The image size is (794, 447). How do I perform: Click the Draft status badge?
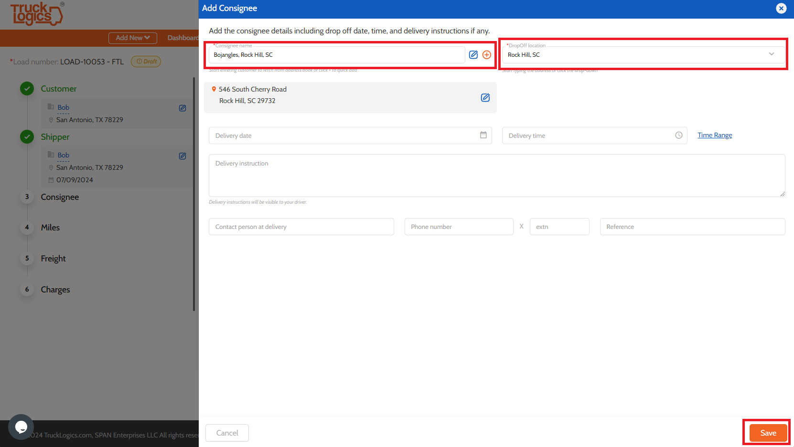(x=146, y=61)
